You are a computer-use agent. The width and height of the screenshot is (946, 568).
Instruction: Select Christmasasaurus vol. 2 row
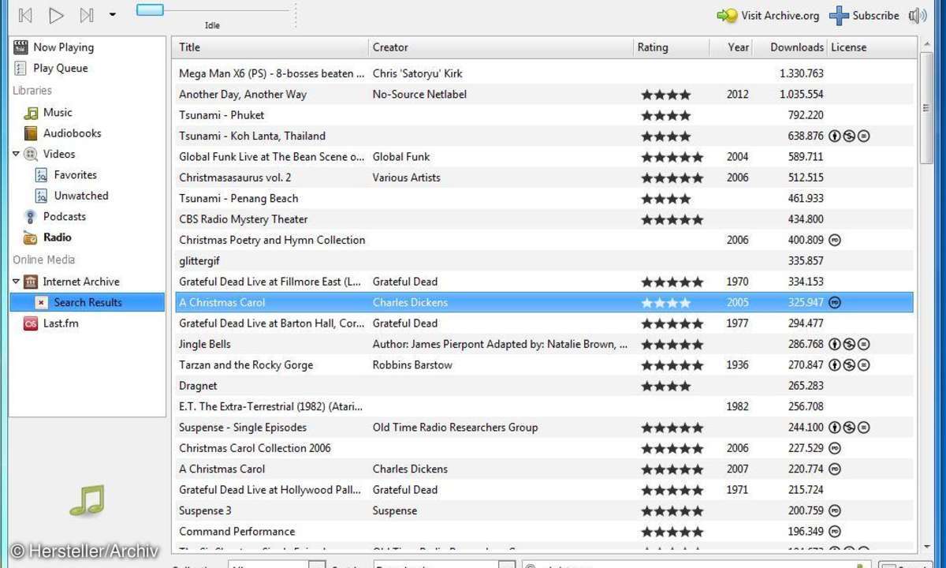coord(544,177)
